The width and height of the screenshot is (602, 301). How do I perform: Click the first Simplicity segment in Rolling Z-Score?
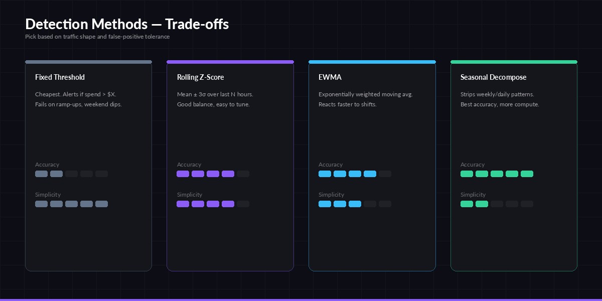(x=183, y=204)
